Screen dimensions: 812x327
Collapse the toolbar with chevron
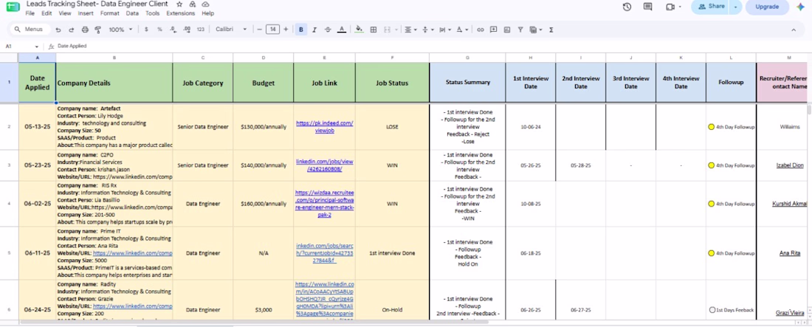(794, 30)
